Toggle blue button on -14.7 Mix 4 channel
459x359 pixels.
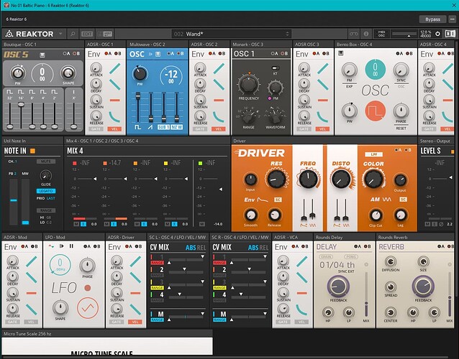(114, 224)
